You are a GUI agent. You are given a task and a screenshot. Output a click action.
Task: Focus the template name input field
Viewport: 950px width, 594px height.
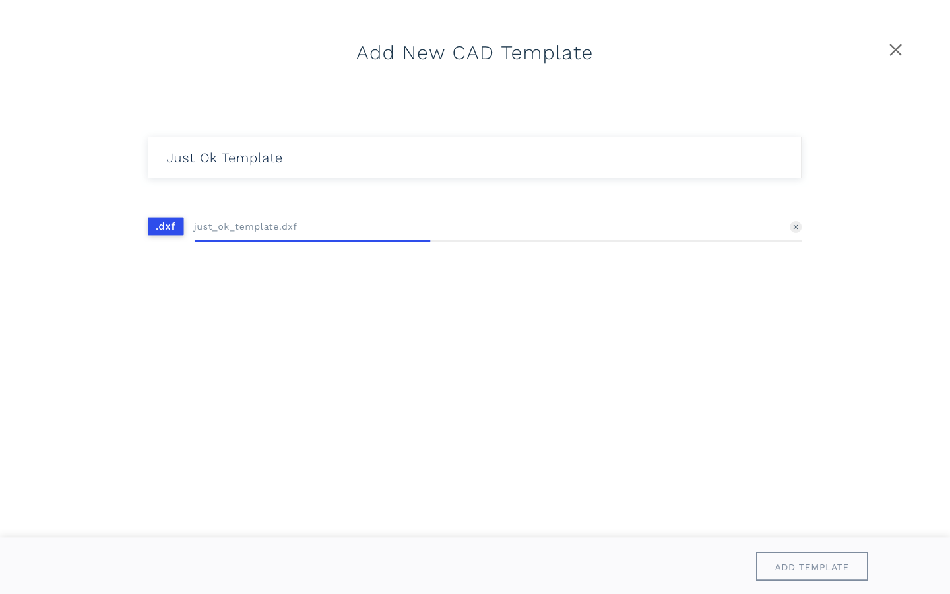click(x=474, y=158)
